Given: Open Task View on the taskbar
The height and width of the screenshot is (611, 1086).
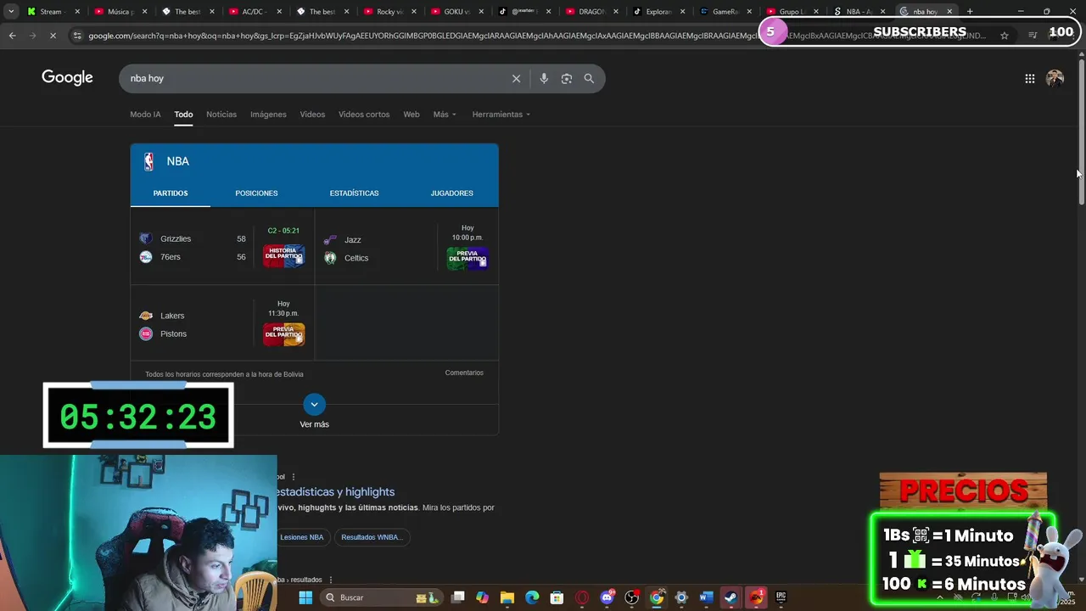Looking at the screenshot, I should [458, 597].
